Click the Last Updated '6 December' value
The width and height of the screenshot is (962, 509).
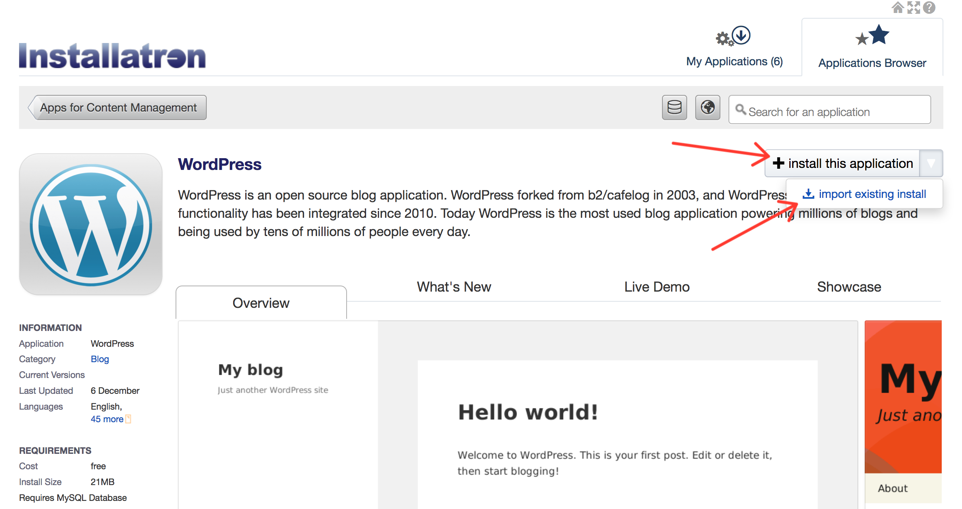(x=115, y=391)
